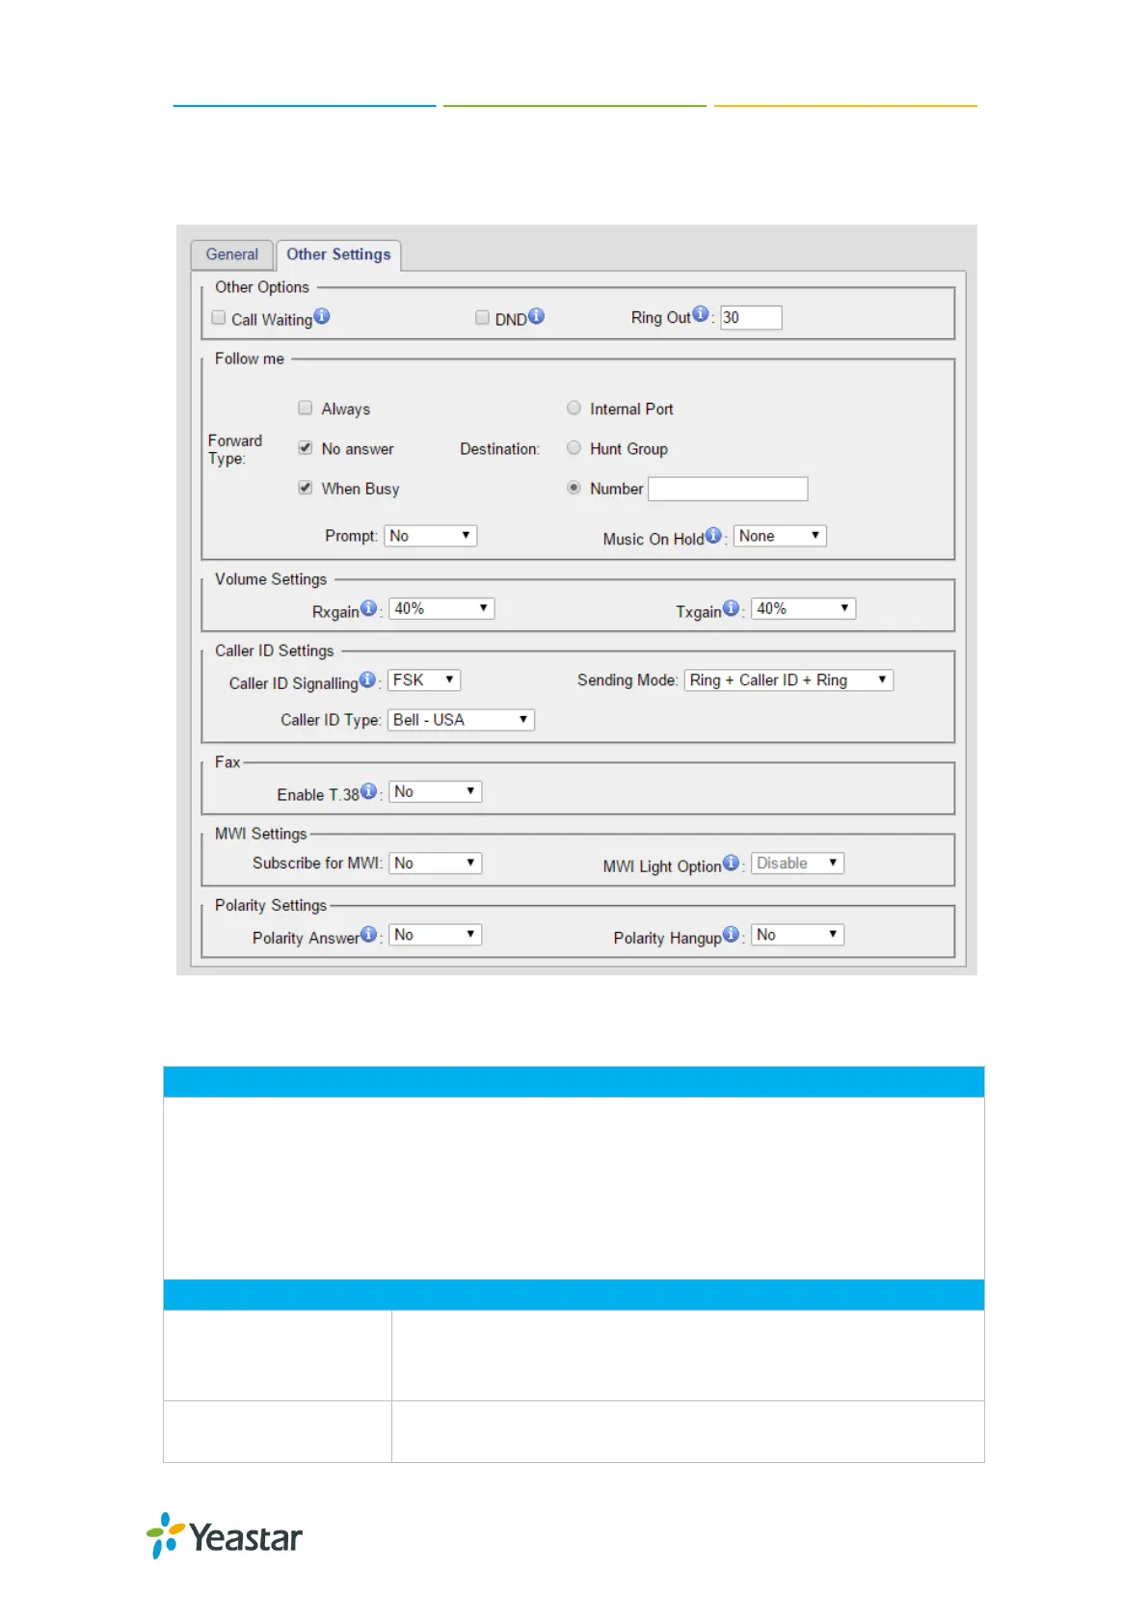Viewport: 1148px width, 1623px height.
Task: Click the Polarity Settings section title
Action: point(271,905)
